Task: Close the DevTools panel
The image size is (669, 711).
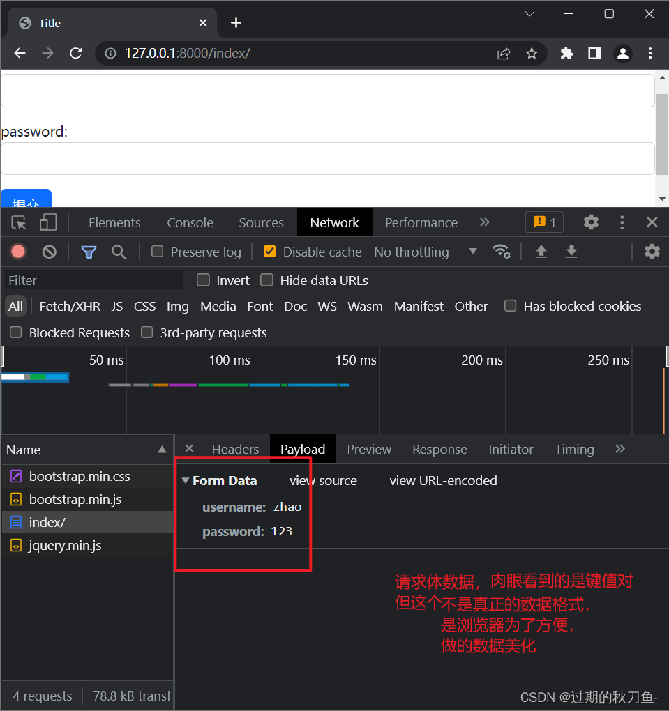Action: (652, 222)
